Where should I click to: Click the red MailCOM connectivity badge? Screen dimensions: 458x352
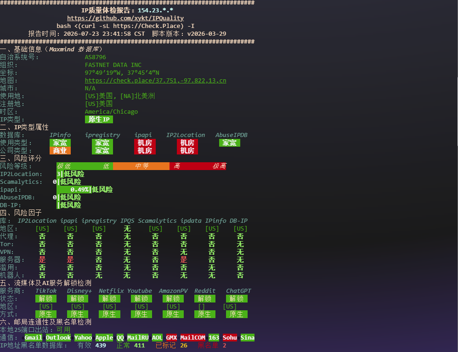(193, 338)
